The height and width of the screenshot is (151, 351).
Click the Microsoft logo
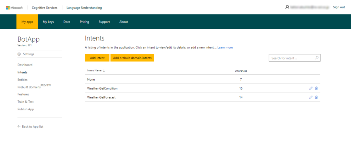pos(14,8)
